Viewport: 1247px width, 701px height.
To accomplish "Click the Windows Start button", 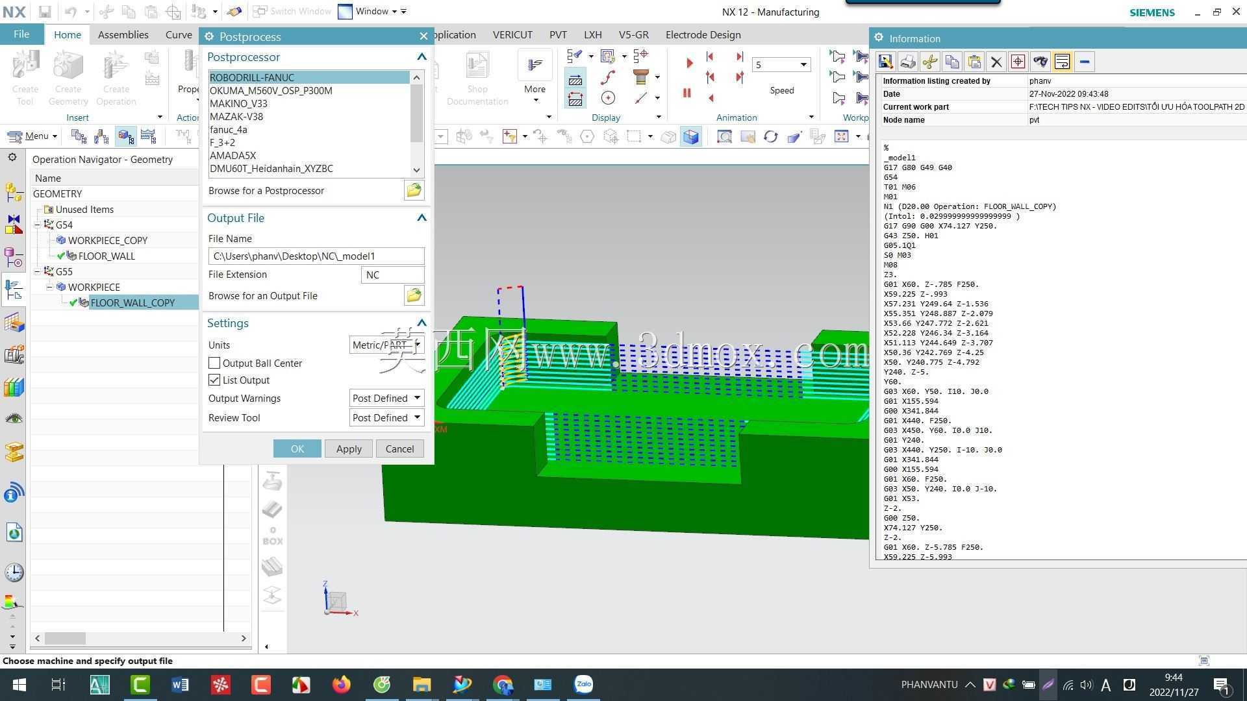I will coord(19,684).
